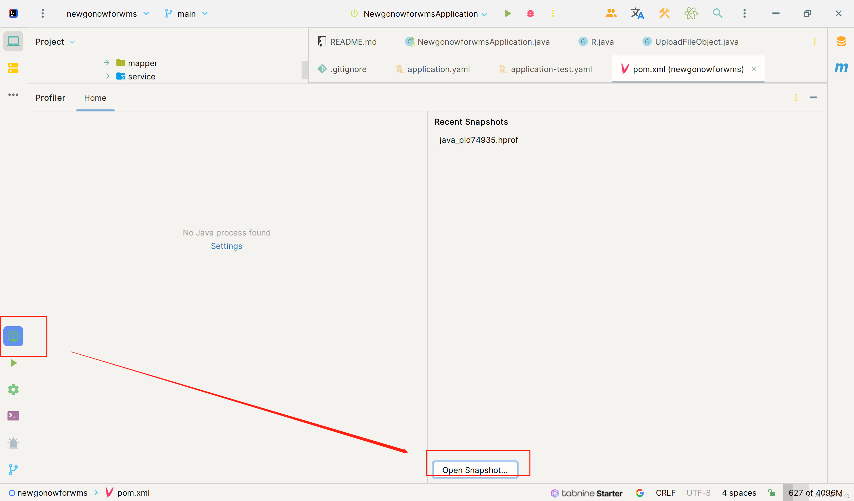
Task: Toggle the Project tool window button
Action: pyautogui.click(x=13, y=41)
